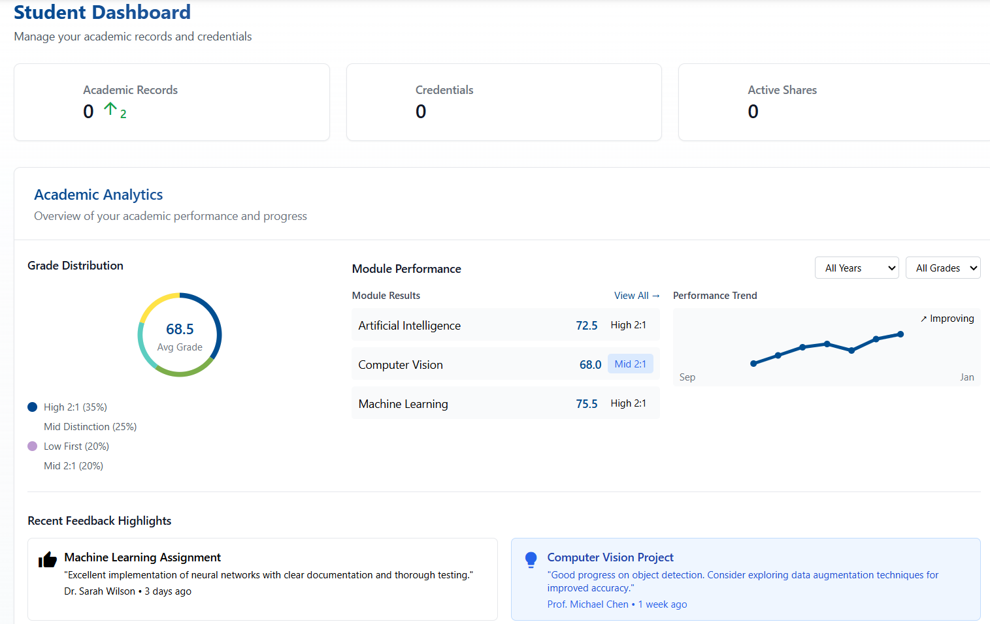Click the last point on the performance trend line
This screenshot has height=624, width=990.
[900, 334]
